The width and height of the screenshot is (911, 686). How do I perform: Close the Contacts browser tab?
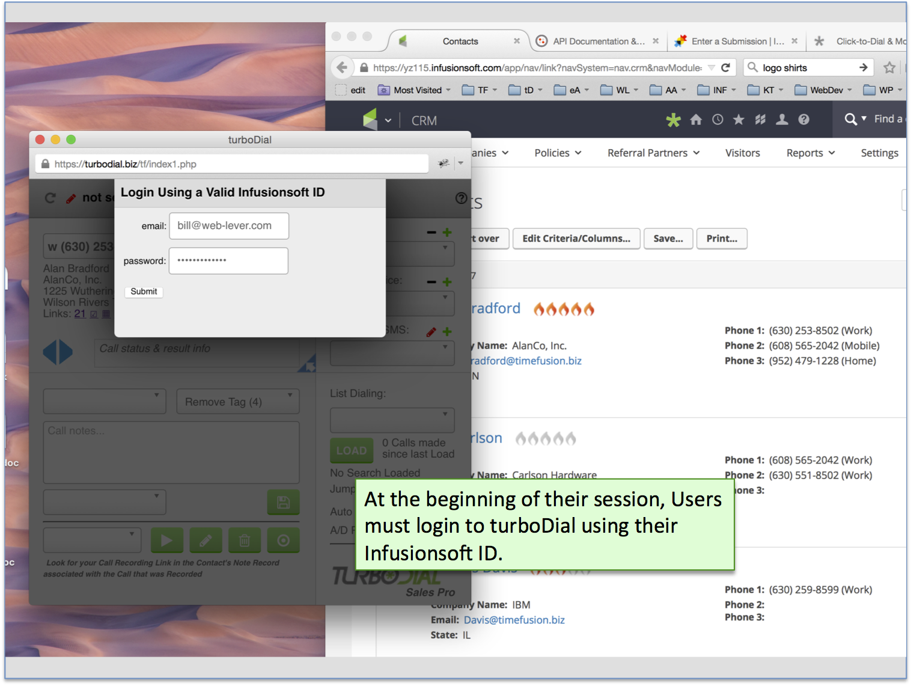click(x=516, y=41)
